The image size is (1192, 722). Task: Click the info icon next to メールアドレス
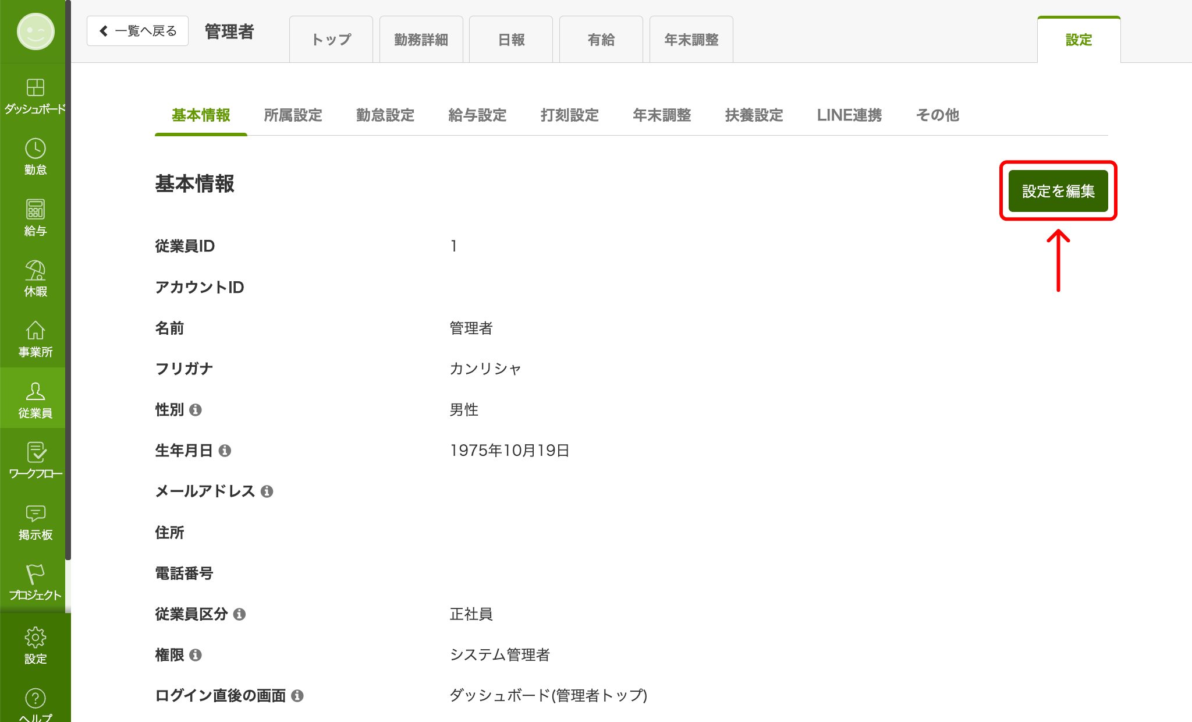coord(267,491)
